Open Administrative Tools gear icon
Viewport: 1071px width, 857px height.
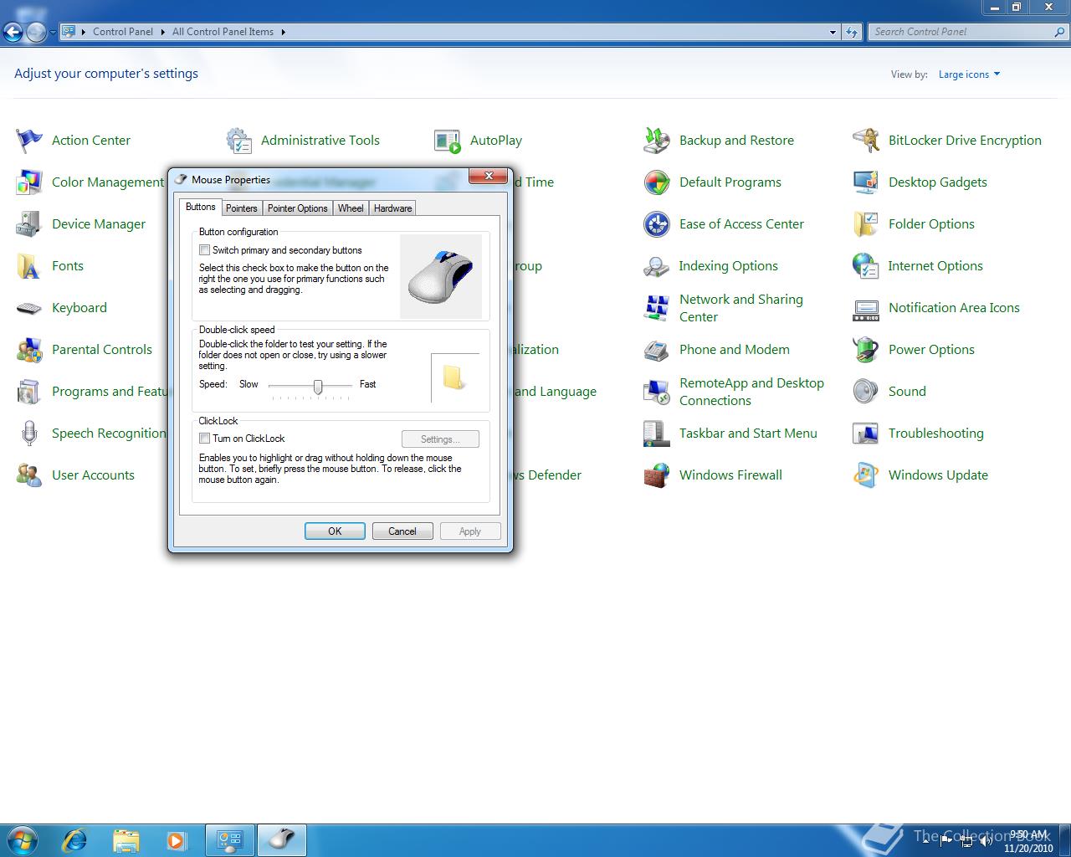click(x=238, y=141)
